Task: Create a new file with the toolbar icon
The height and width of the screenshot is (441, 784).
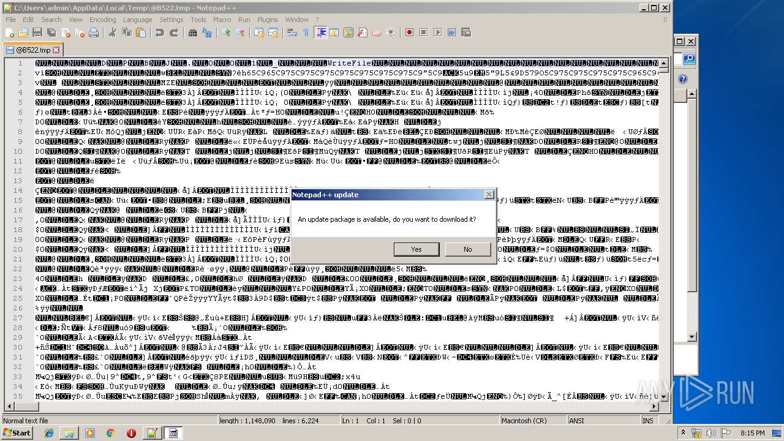Action: point(10,32)
